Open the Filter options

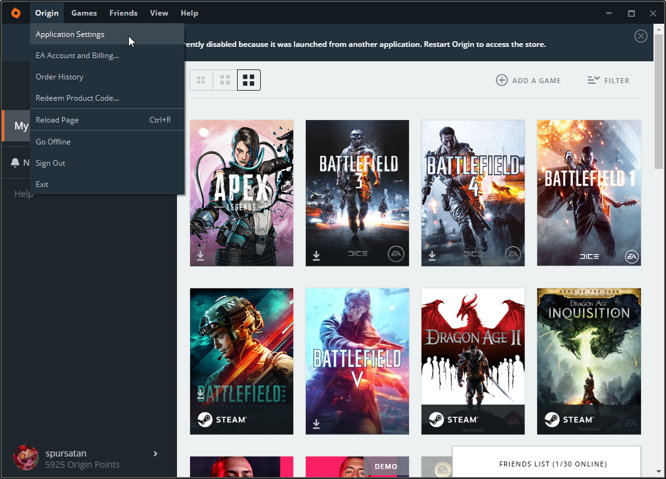pyautogui.click(x=608, y=80)
